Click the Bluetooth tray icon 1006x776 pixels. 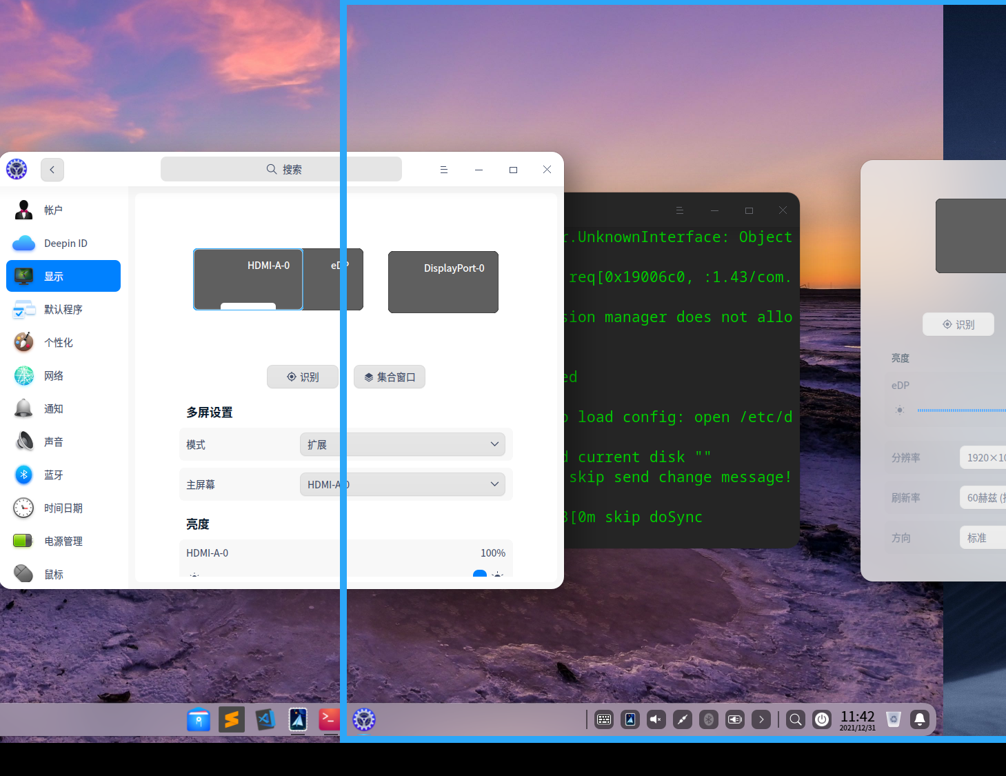click(x=709, y=719)
